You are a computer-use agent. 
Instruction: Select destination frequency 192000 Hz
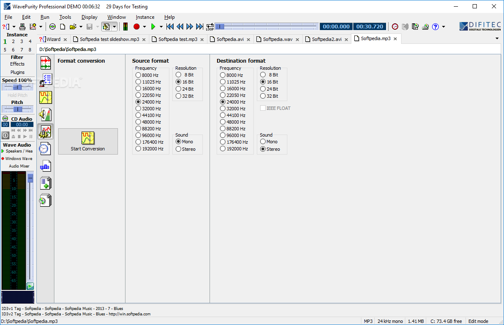pyautogui.click(x=234, y=149)
